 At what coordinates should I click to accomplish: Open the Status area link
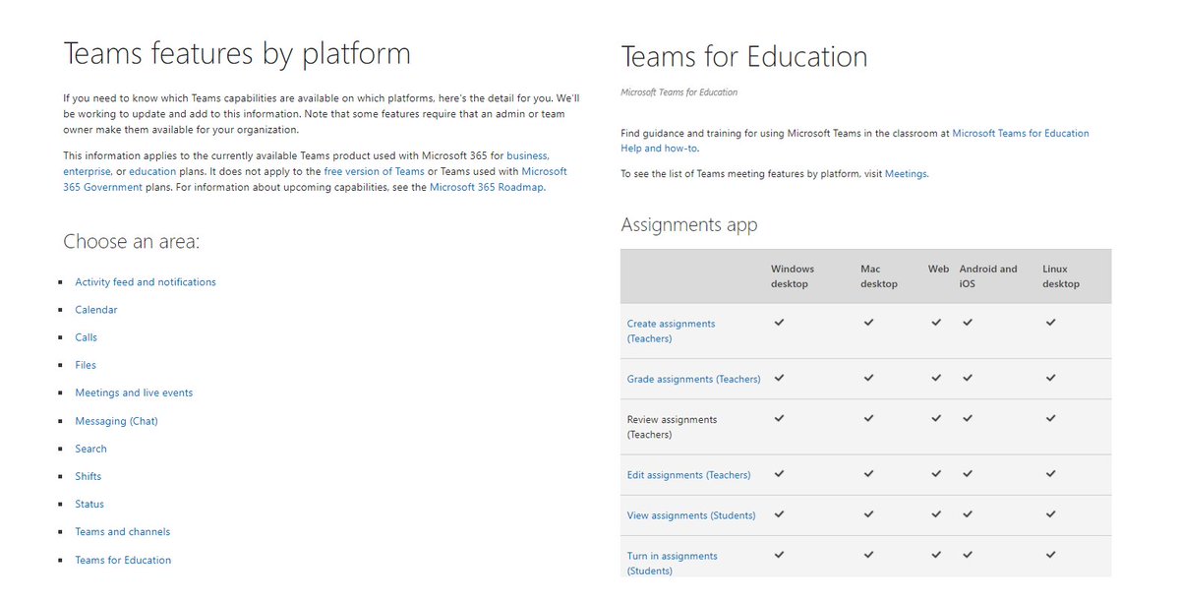(x=89, y=504)
